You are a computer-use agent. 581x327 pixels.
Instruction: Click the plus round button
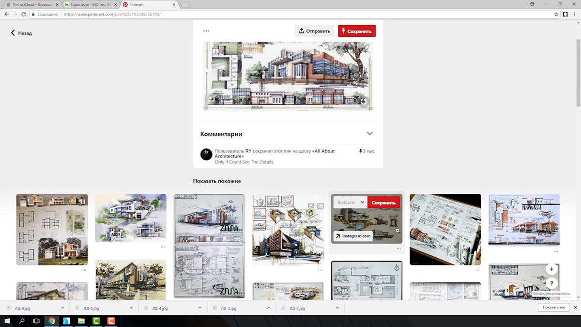point(551,269)
